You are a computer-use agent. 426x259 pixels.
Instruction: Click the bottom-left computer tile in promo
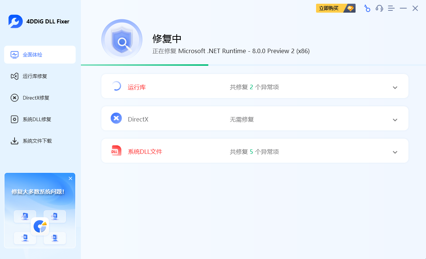click(x=25, y=237)
